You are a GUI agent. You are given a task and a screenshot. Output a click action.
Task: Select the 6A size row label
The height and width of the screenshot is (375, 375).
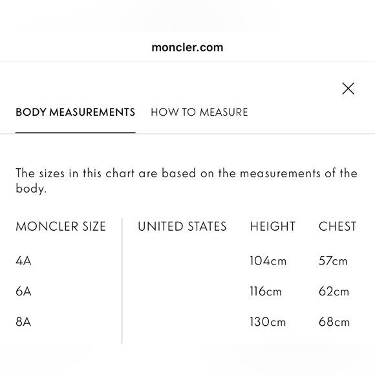(x=23, y=292)
